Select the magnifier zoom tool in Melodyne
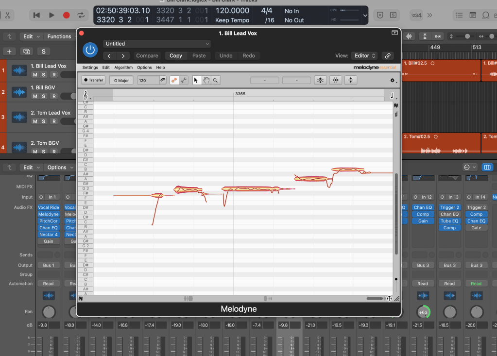 point(215,80)
